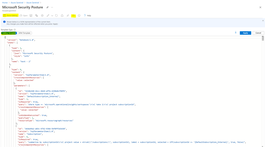
Task: Apply the JSON changes
Action: click(245, 33)
